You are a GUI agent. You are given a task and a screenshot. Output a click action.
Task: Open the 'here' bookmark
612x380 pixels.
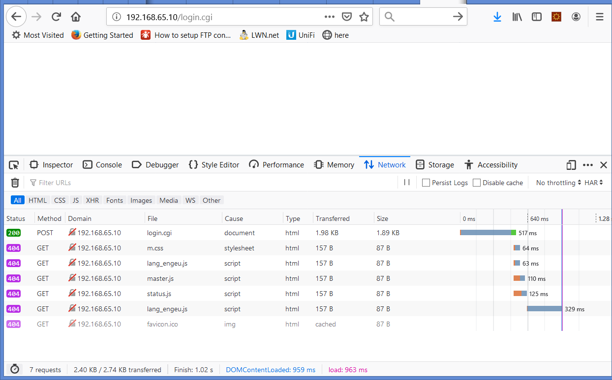(x=336, y=35)
